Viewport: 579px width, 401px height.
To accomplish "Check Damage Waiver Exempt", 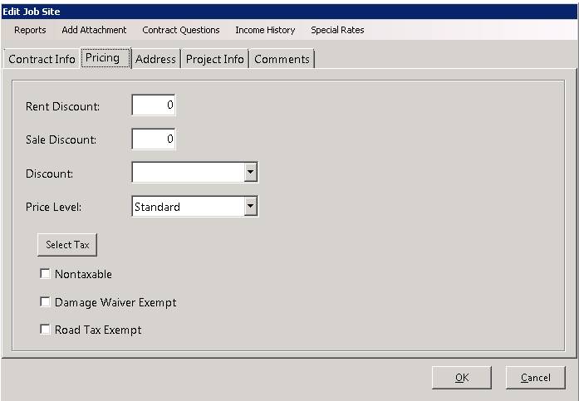I will coord(45,301).
